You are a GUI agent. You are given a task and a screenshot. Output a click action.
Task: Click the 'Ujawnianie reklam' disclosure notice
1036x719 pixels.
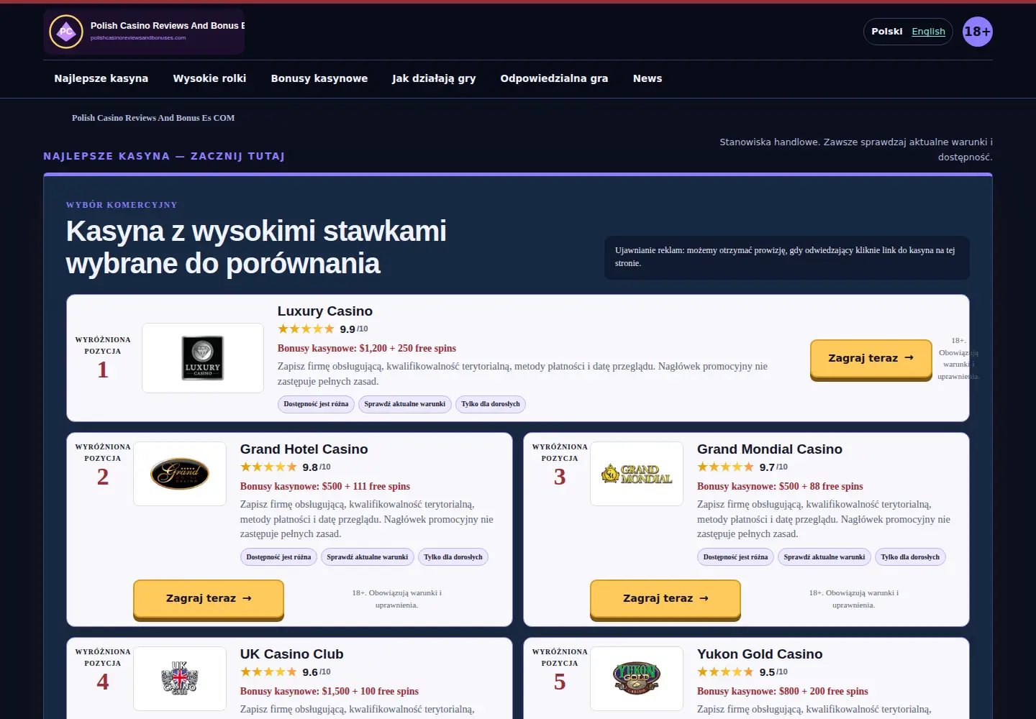coord(787,257)
